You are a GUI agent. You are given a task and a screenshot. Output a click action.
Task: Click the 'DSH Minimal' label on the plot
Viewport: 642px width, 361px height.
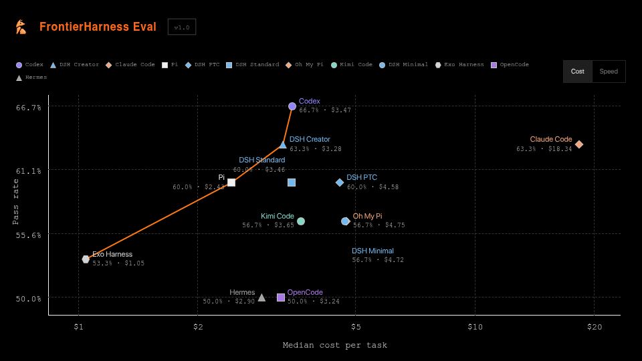click(x=372, y=251)
